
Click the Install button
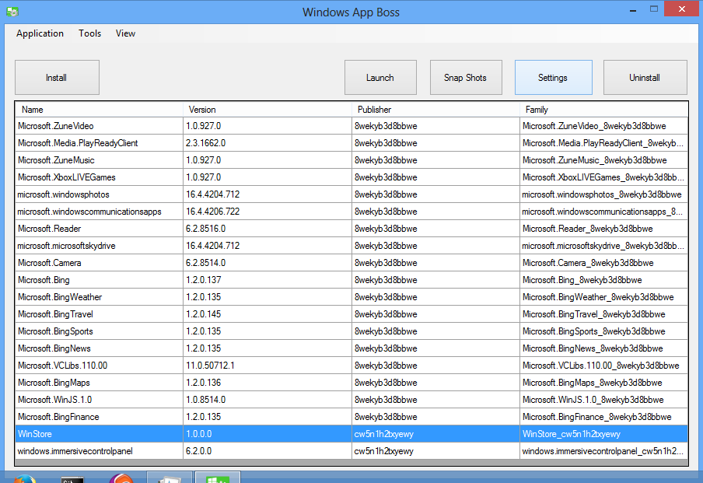[57, 78]
